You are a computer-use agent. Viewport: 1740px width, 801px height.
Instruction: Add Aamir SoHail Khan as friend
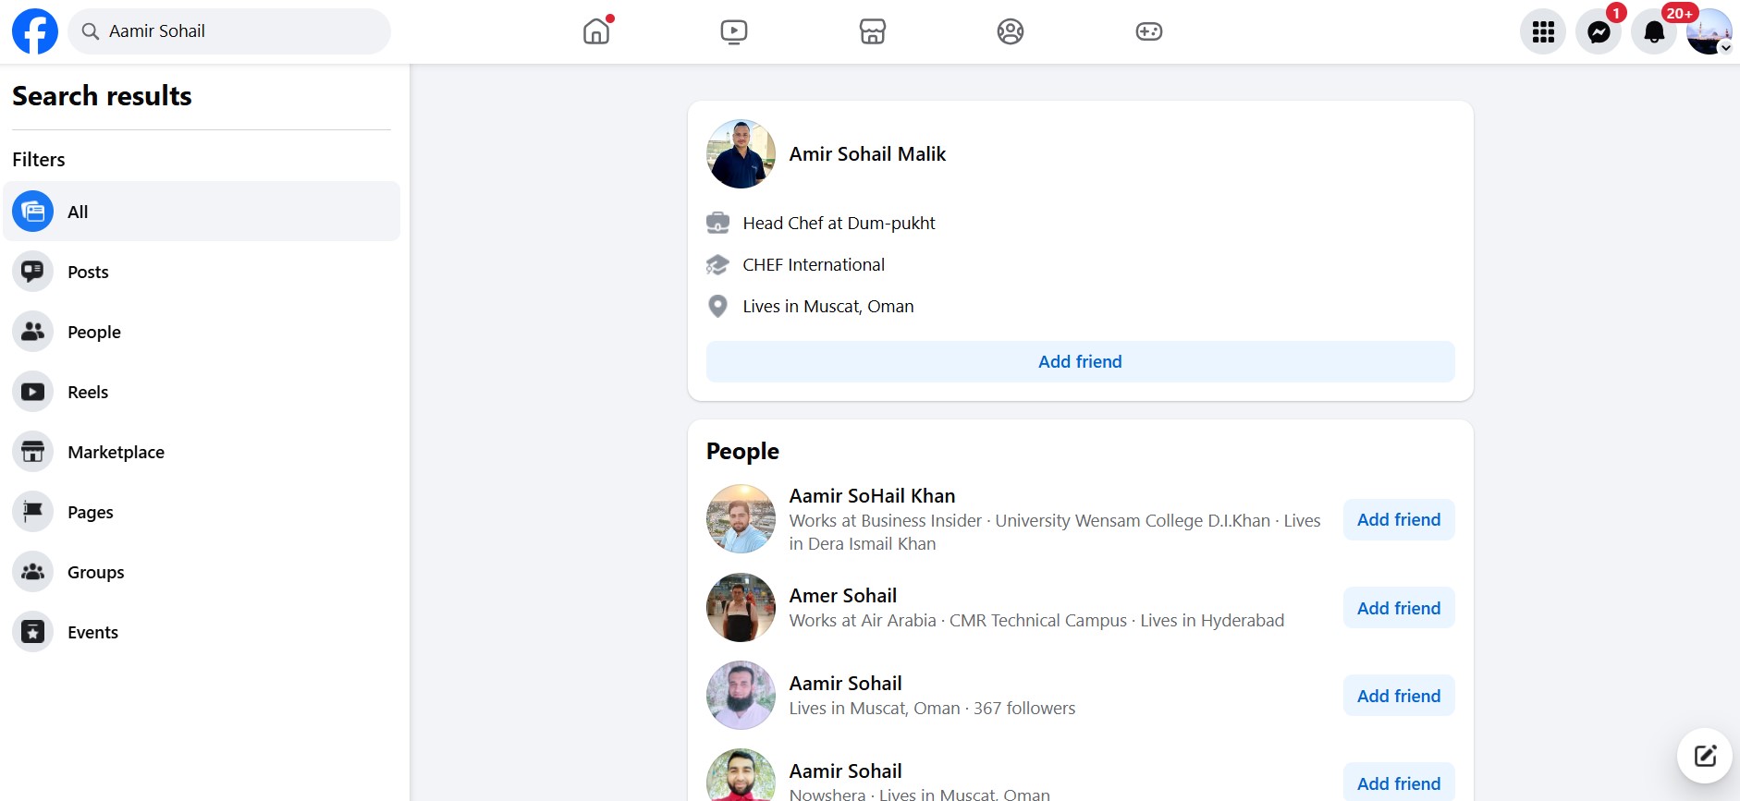pyautogui.click(x=1398, y=519)
